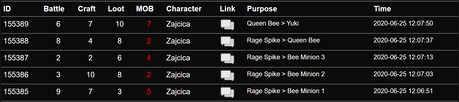
Task: Sort by the Battle column header
Action: click(x=54, y=9)
